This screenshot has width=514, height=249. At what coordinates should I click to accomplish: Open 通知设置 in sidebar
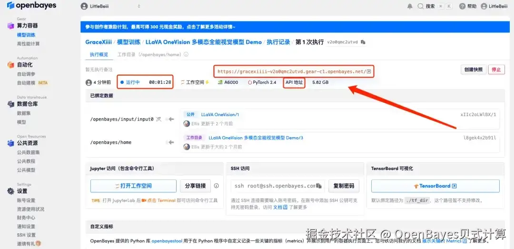tap(26, 226)
